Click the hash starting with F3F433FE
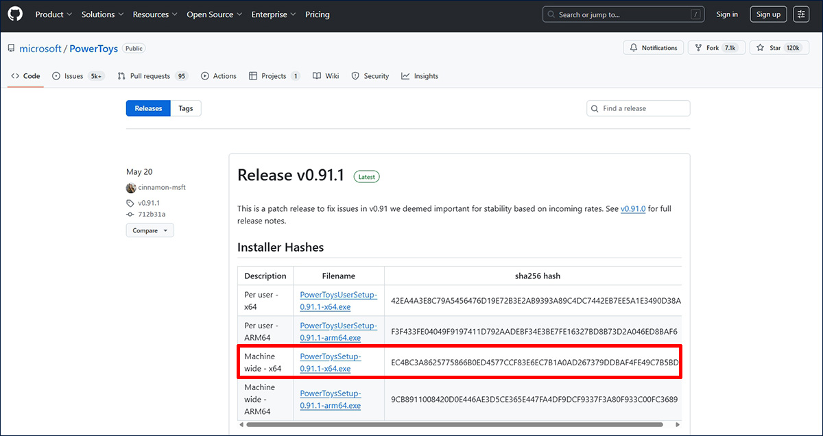The height and width of the screenshot is (436, 823). click(534, 332)
